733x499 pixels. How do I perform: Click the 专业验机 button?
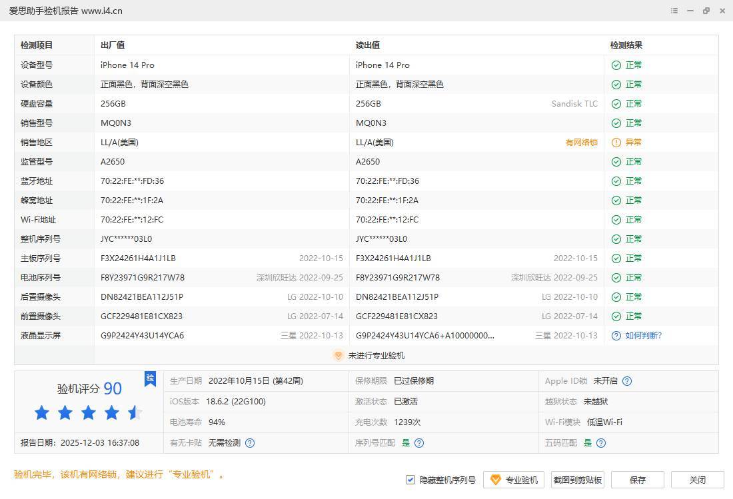coord(514,480)
